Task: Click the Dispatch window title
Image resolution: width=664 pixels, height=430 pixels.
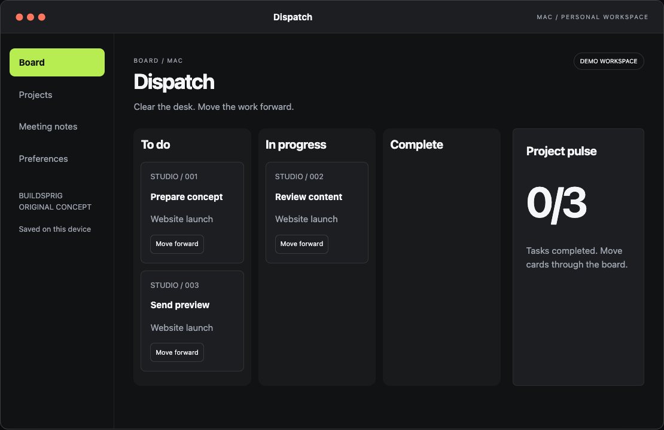Action: tap(293, 17)
